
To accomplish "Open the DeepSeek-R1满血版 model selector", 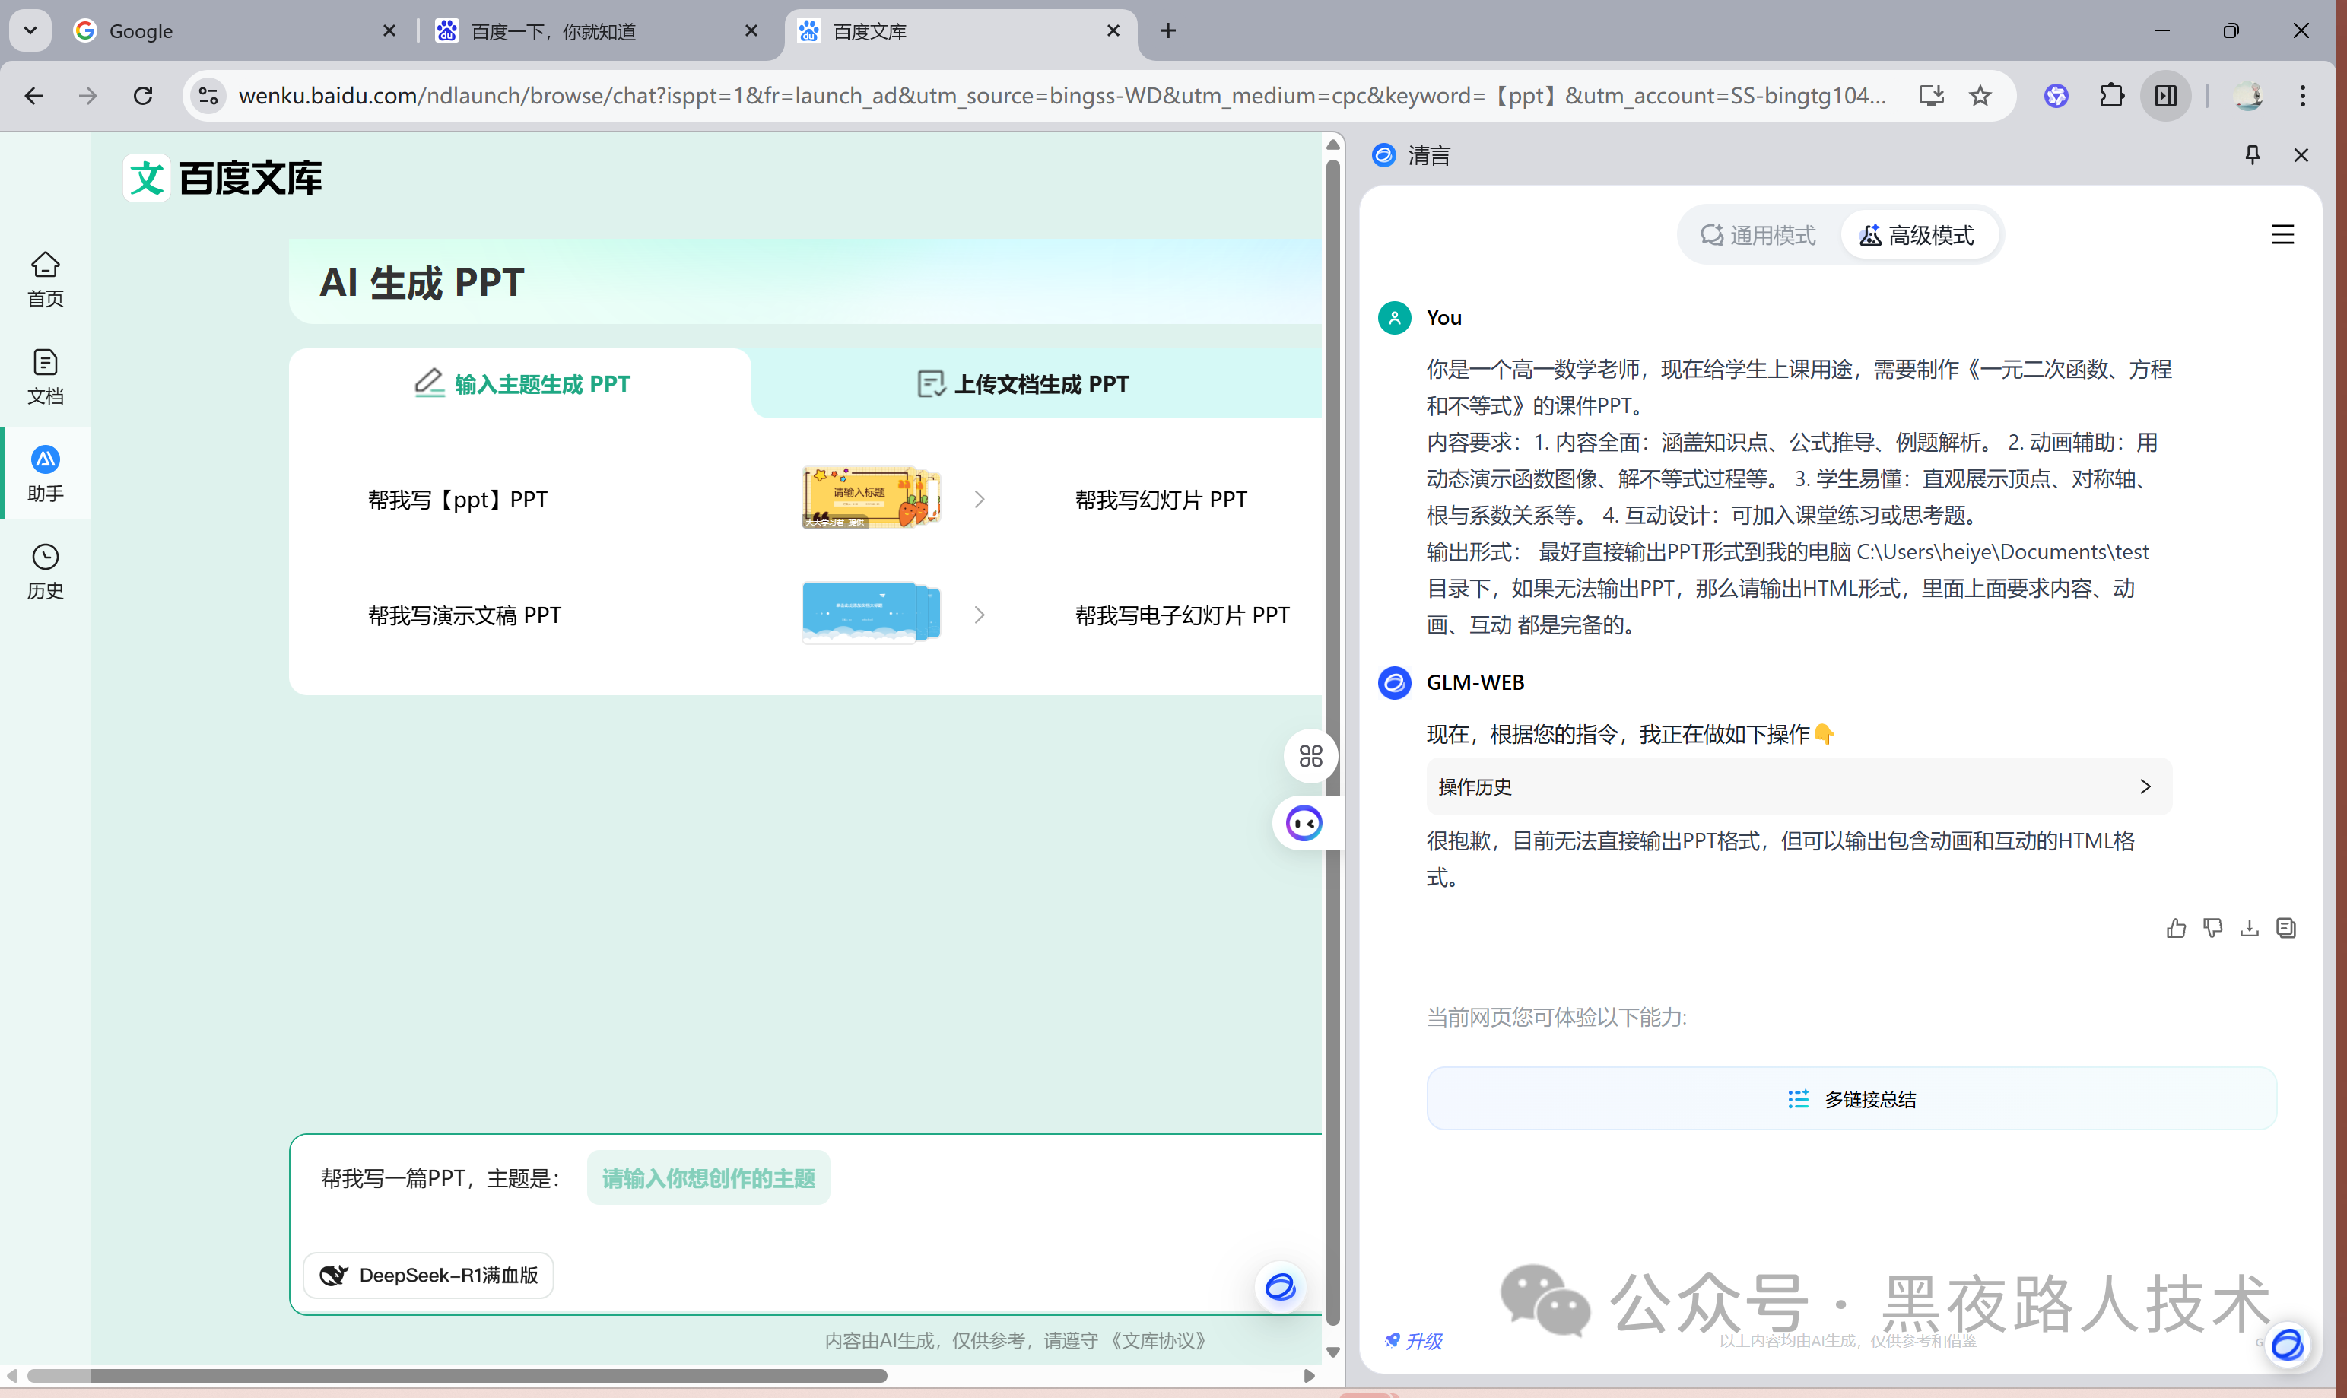I will (428, 1275).
